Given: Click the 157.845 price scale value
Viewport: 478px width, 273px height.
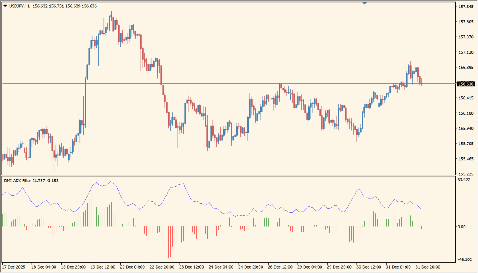Looking at the screenshot, I should 465,7.
